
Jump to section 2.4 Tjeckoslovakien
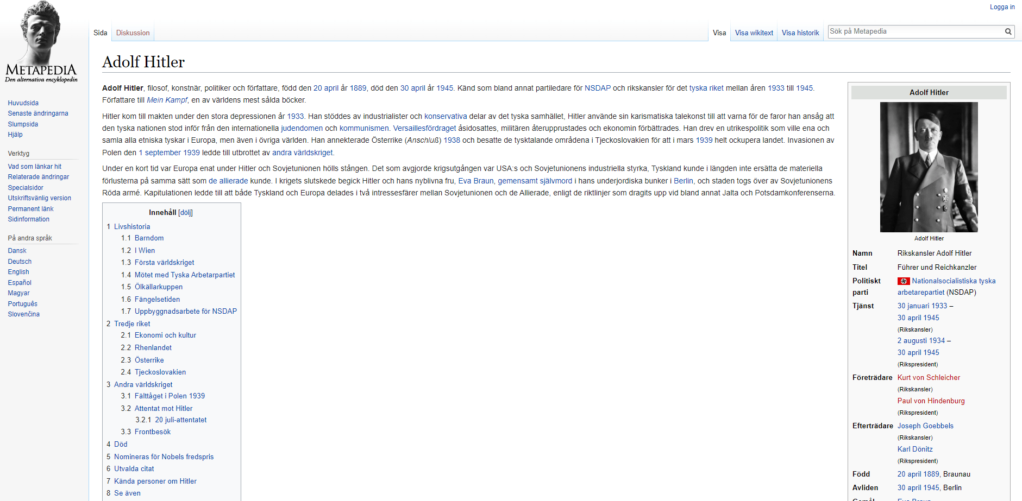pyautogui.click(x=154, y=372)
